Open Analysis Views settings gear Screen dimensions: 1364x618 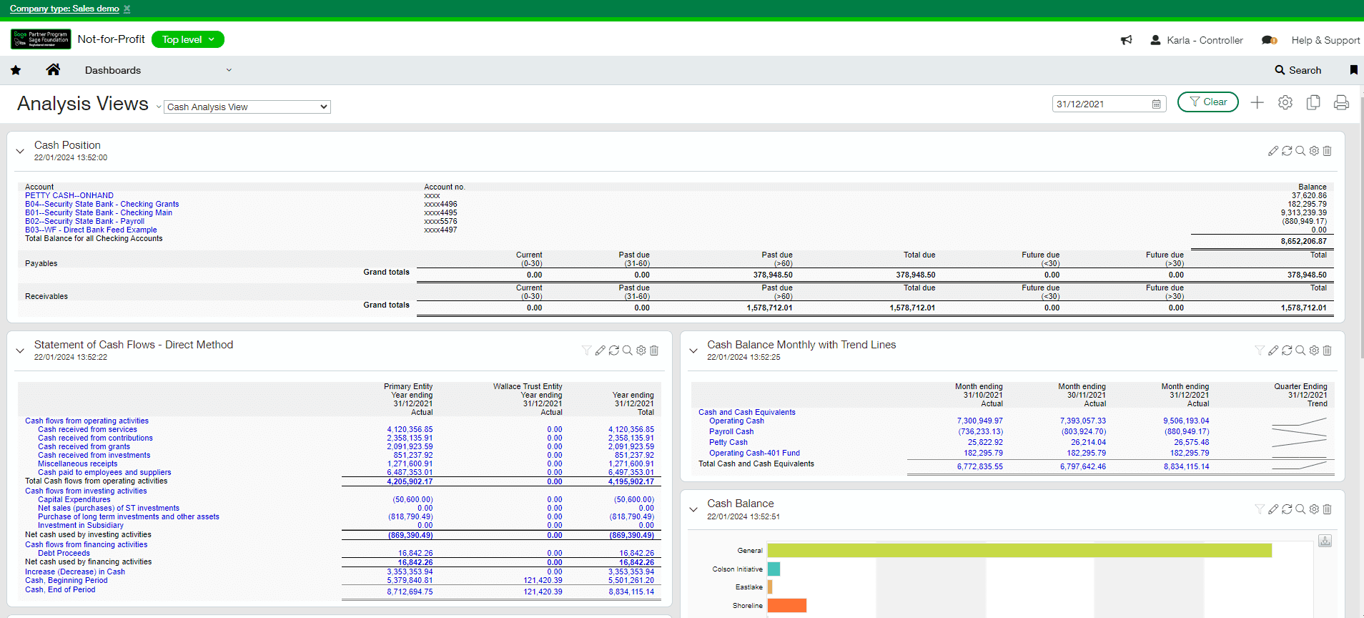(x=1285, y=103)
